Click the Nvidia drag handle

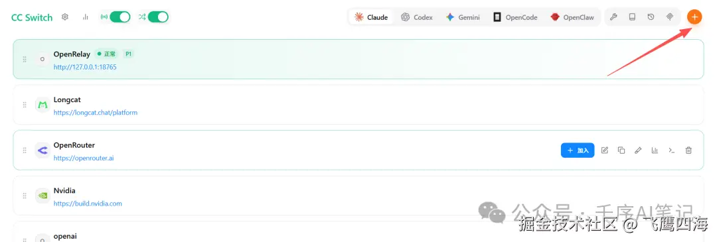coord(25,196)
